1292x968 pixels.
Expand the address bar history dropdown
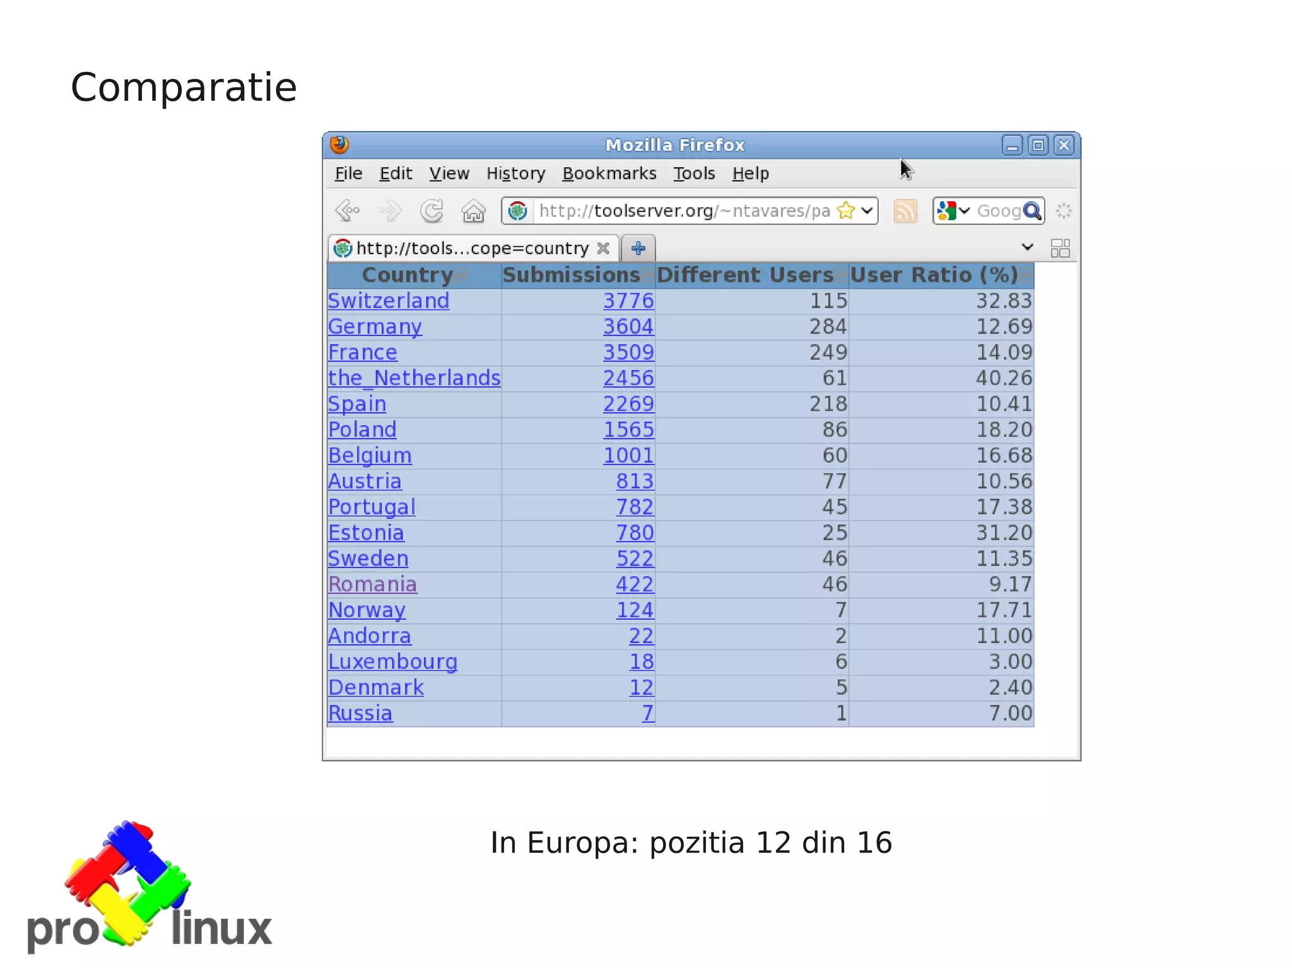pos(867,211)
